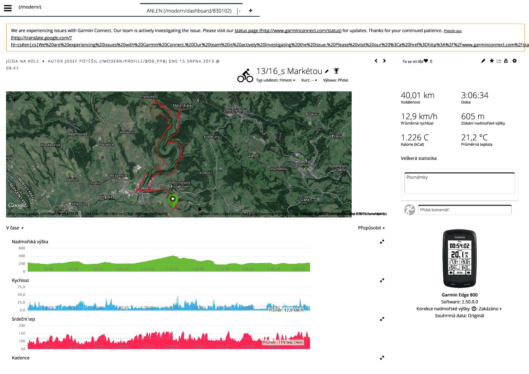Zoom out on the map
This screenshot has height=374, width=529.
[x=27, y=100]
